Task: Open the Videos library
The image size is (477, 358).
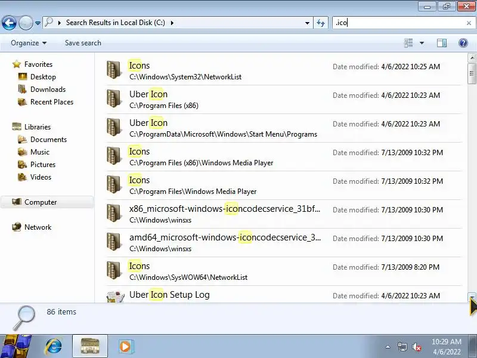Action: [41, 177]
